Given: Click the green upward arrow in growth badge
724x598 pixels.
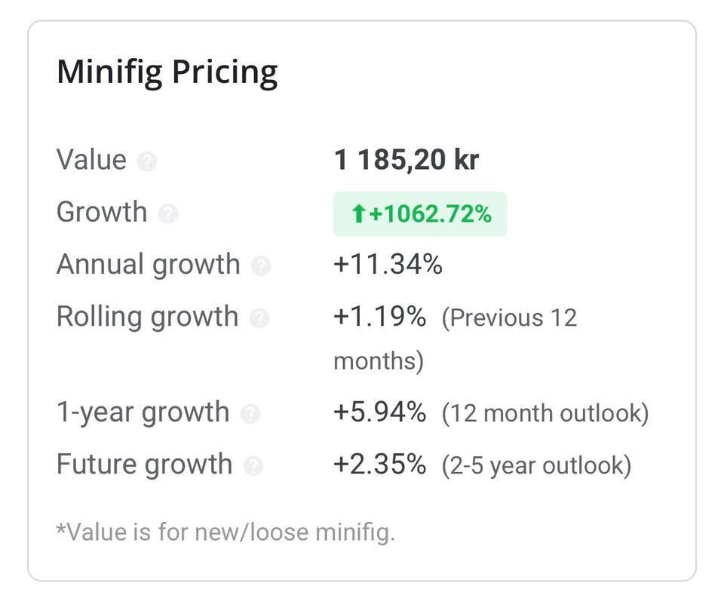Looking at the screenshot, I should [358, 214].
